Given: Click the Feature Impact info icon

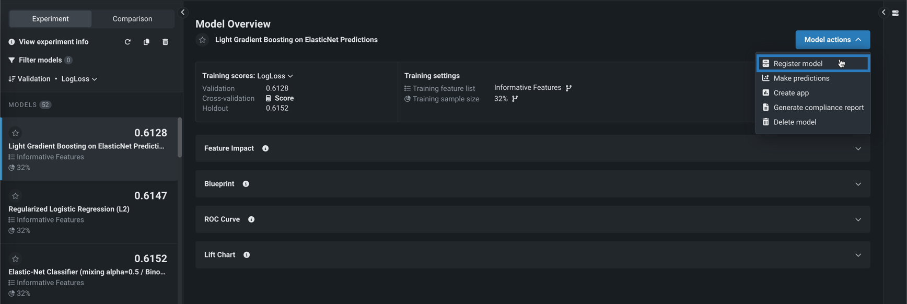Looking at the screenshot, I should tap(265, 148).
